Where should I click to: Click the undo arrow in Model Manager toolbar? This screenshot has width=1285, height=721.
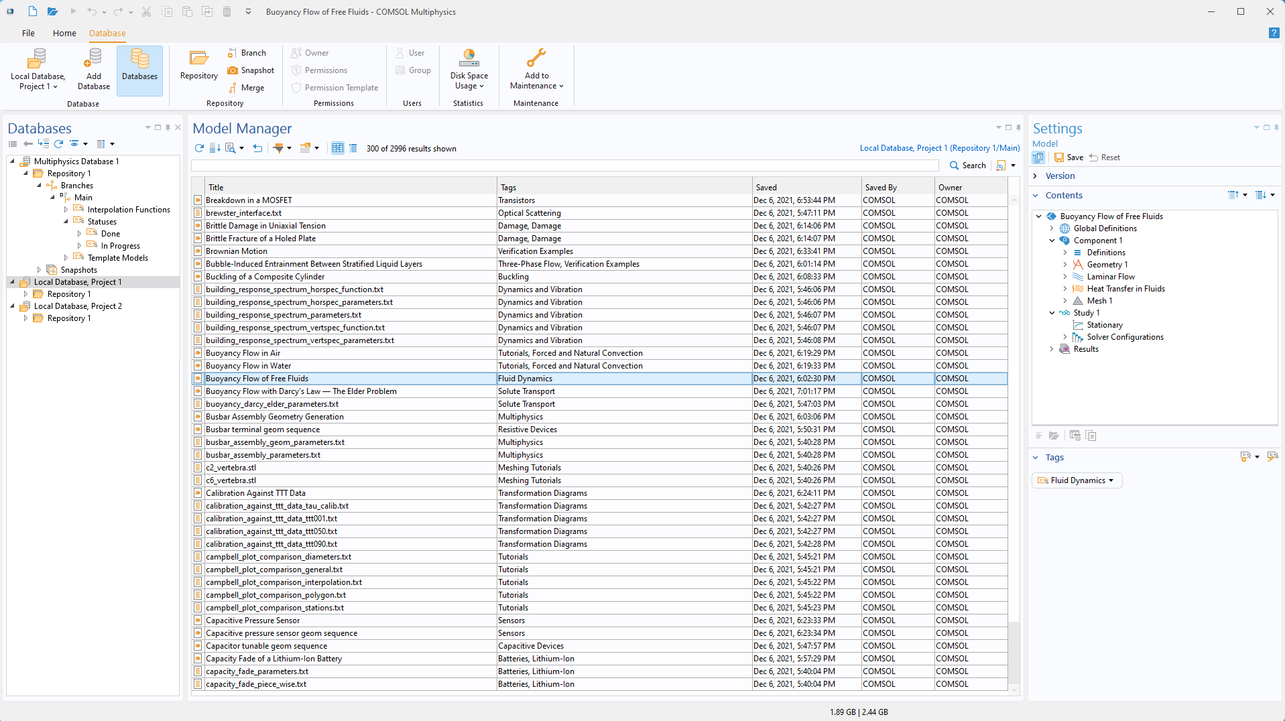pos(257,148)
